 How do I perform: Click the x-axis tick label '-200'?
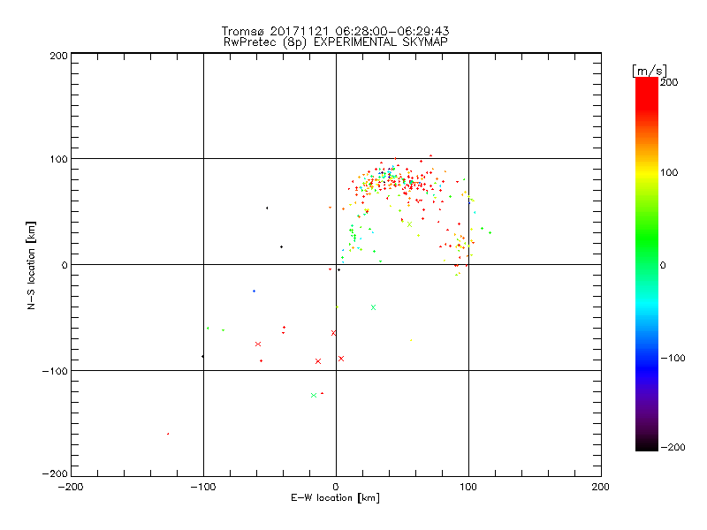coord(71,487)
